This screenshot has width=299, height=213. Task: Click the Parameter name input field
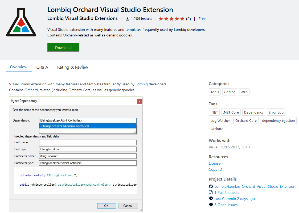coord(88,156)
